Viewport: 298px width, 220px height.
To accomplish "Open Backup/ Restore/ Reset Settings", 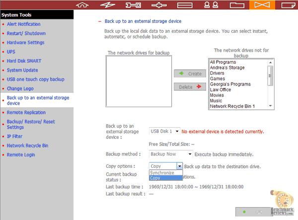I will point(31,124).
